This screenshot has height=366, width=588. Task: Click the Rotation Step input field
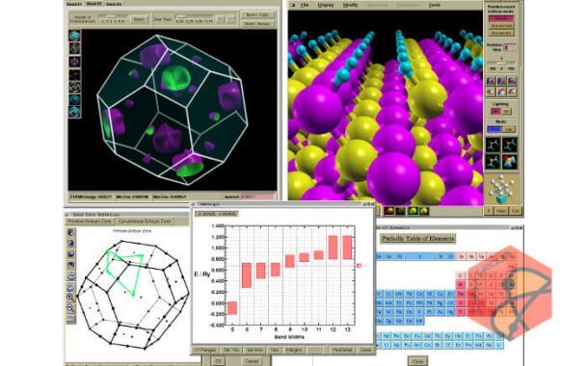tap(510, 47)
